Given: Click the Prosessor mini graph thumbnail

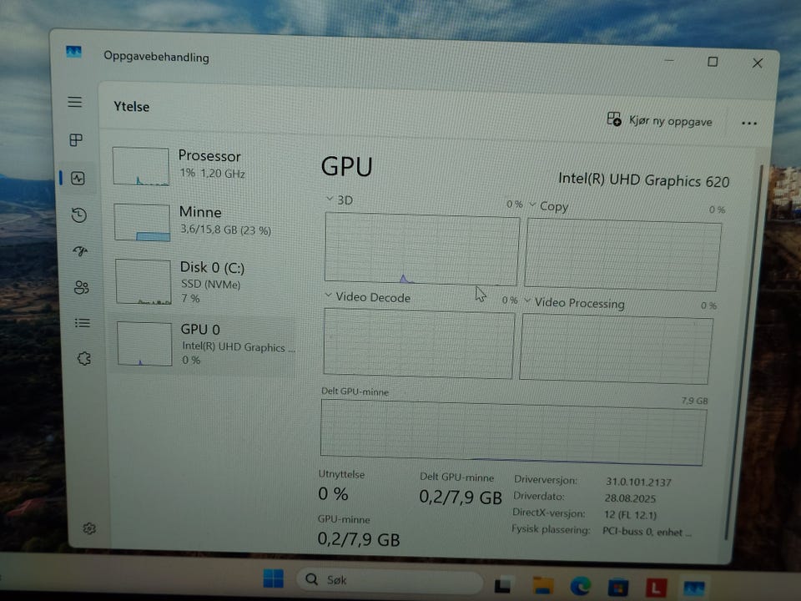Looking at the screenshot, I should (141, 166).
